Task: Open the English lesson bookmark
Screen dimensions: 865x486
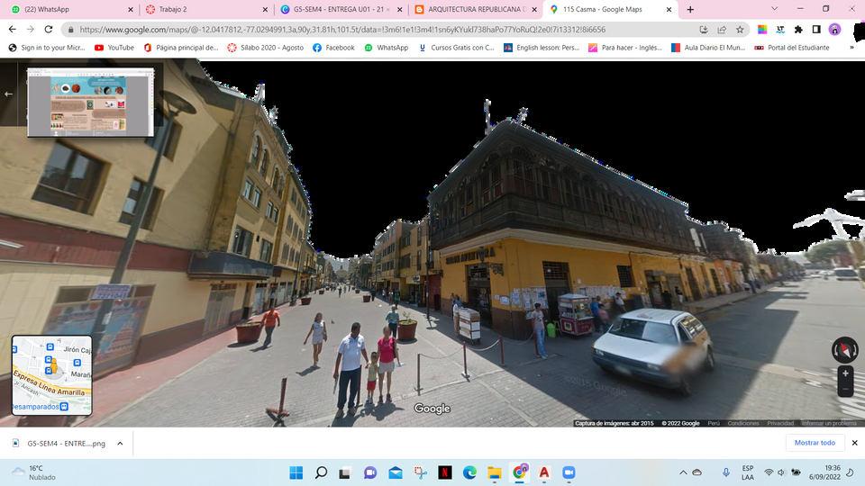Action: click(x=542, y=48)
